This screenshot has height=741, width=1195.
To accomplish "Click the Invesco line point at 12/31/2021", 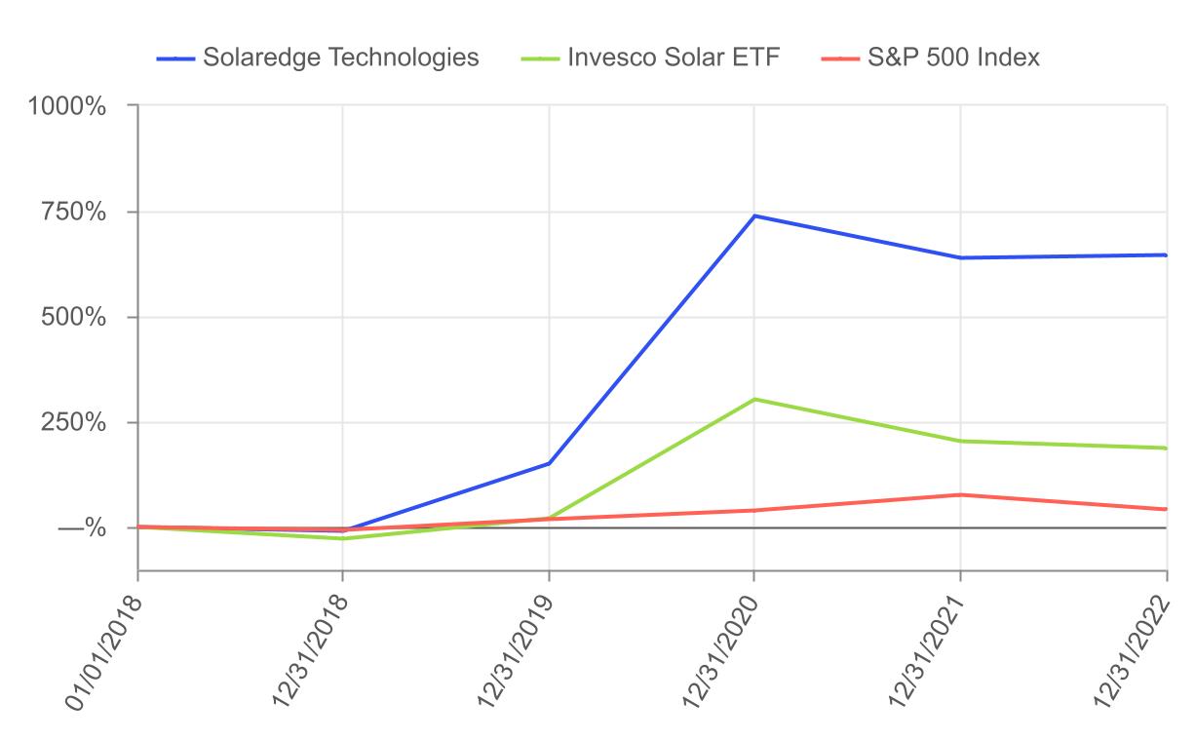I will tap(961, 442).
